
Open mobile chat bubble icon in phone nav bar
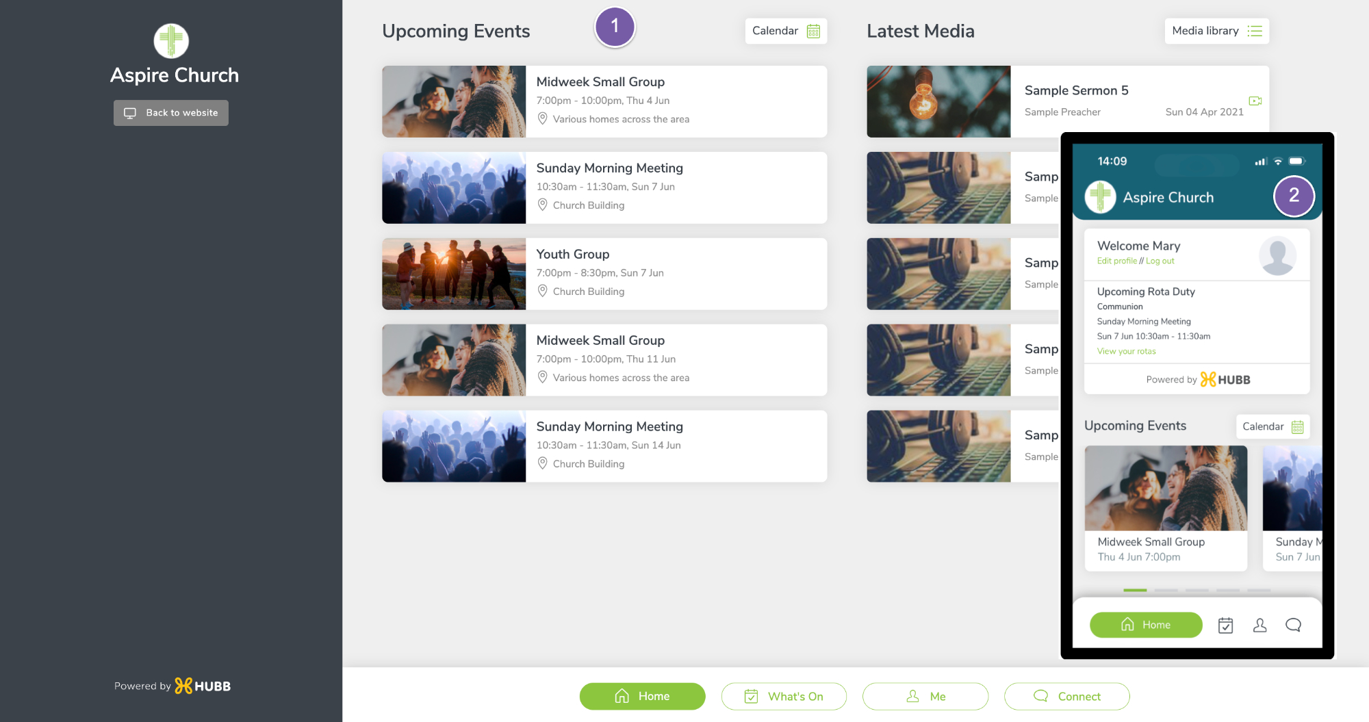pyautogui.click(x=1293, y=625)
